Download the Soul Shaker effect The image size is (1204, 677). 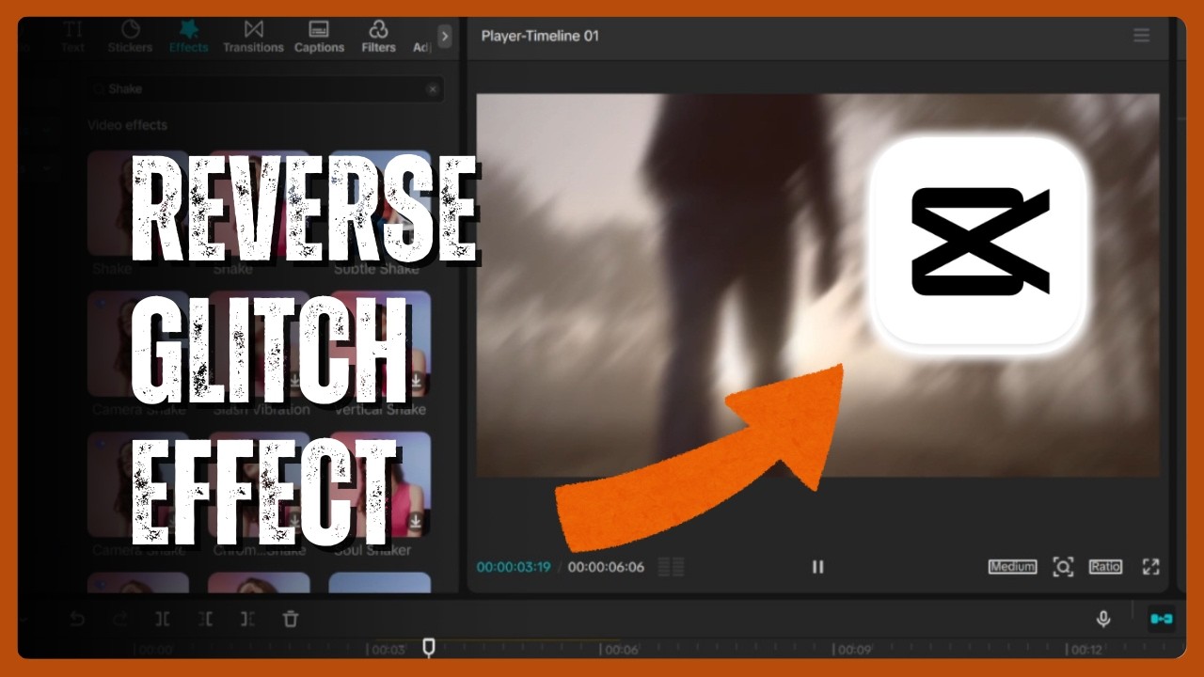point(416,522)
